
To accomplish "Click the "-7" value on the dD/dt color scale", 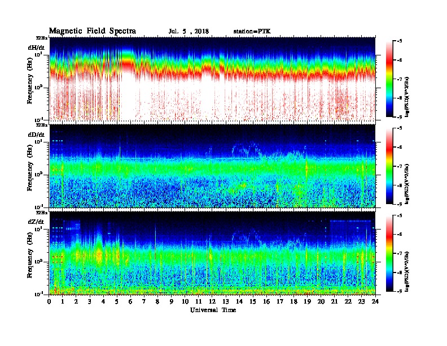I will pyautogui.click(x=400, y=166).
